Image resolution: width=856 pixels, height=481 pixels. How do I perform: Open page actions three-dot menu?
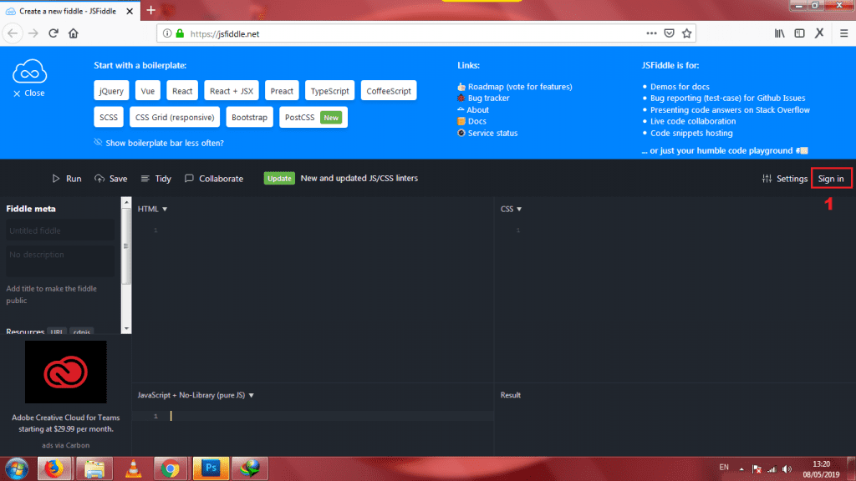pyautogui.click(x=651, y=33)
